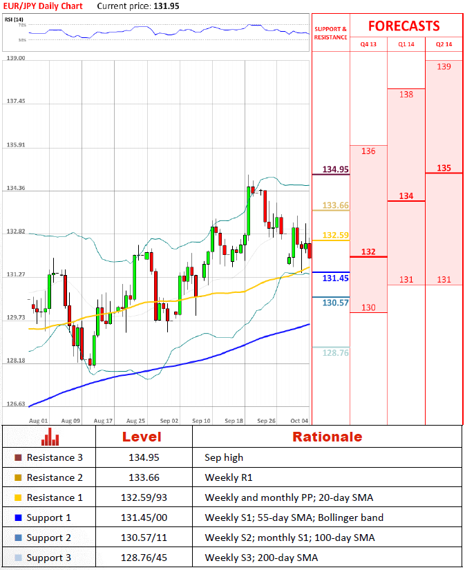This screenshot has height=570, width=465.
Task: Click the dark red Resistance 3 color square
Action: point(17,457)
